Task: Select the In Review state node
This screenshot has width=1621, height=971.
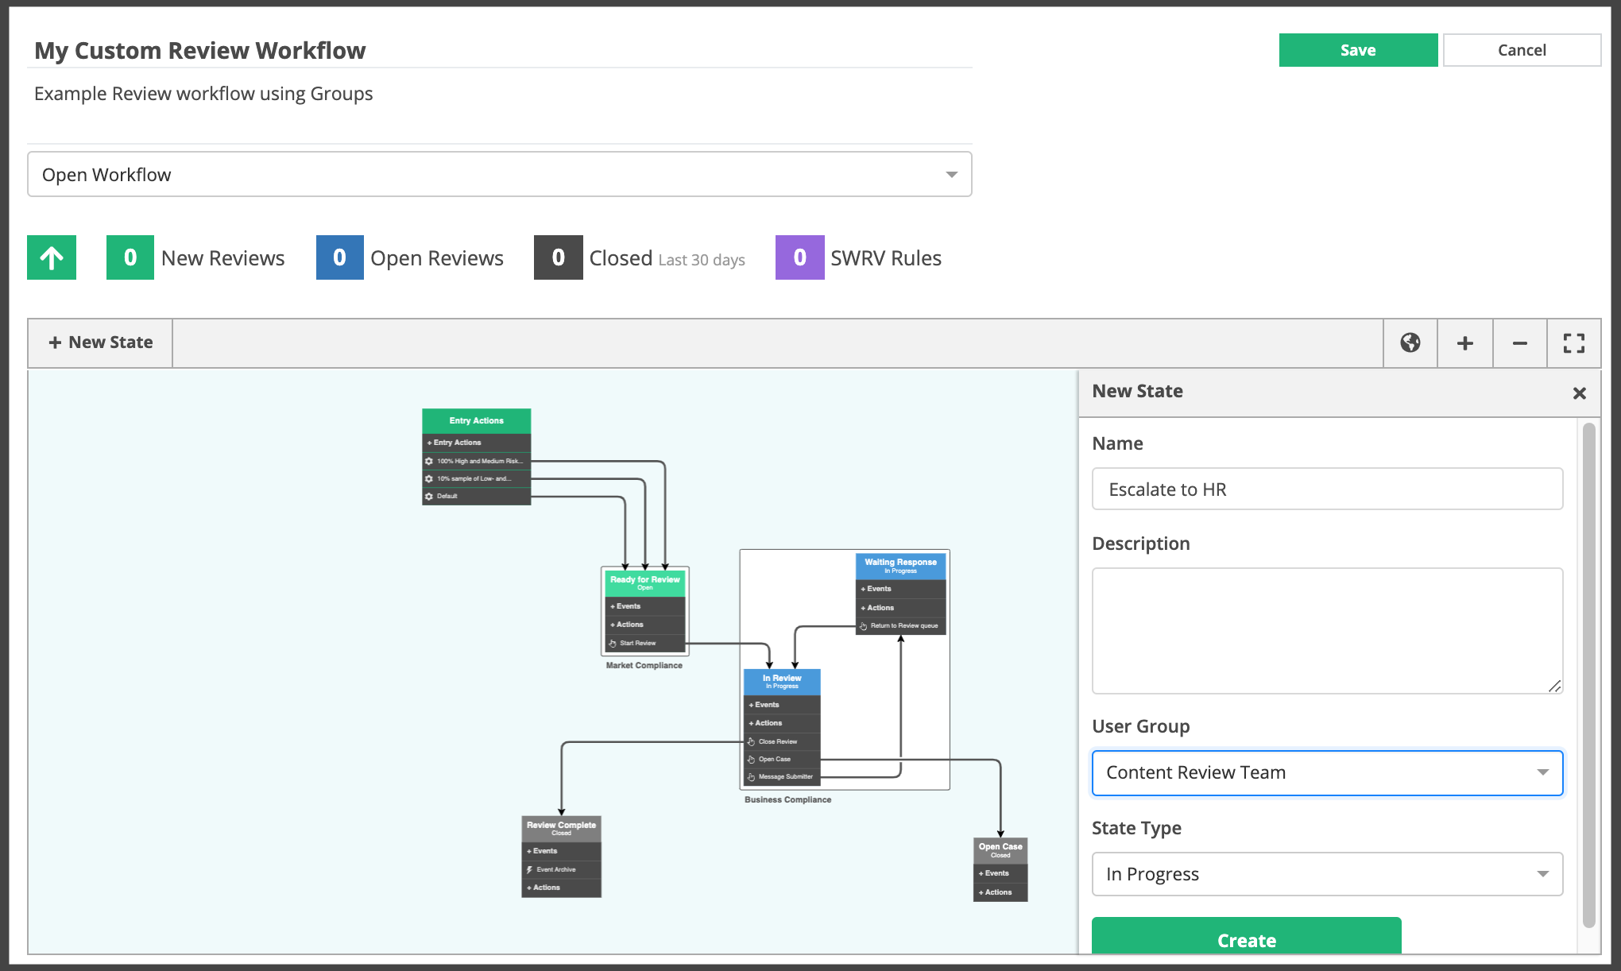Action: pos(782,681)
